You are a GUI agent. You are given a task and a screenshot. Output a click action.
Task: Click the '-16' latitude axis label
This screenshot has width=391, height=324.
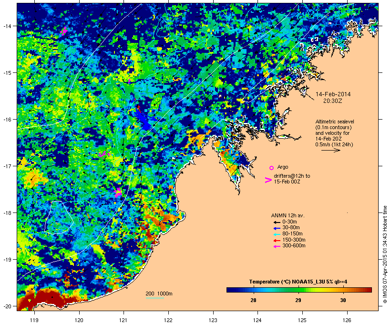[x=7, y=120]
